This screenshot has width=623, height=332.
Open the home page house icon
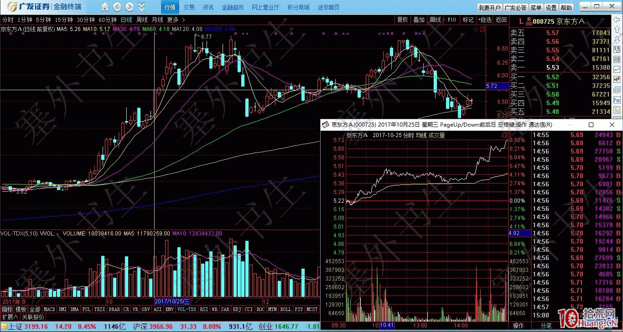105,7
